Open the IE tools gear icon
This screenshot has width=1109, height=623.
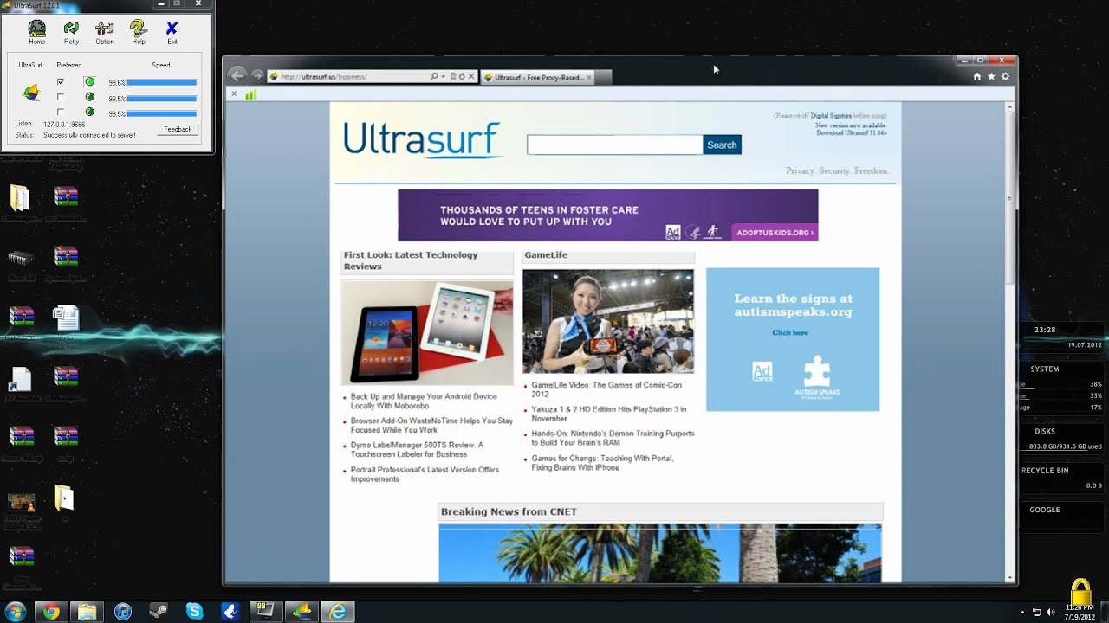1005,77
